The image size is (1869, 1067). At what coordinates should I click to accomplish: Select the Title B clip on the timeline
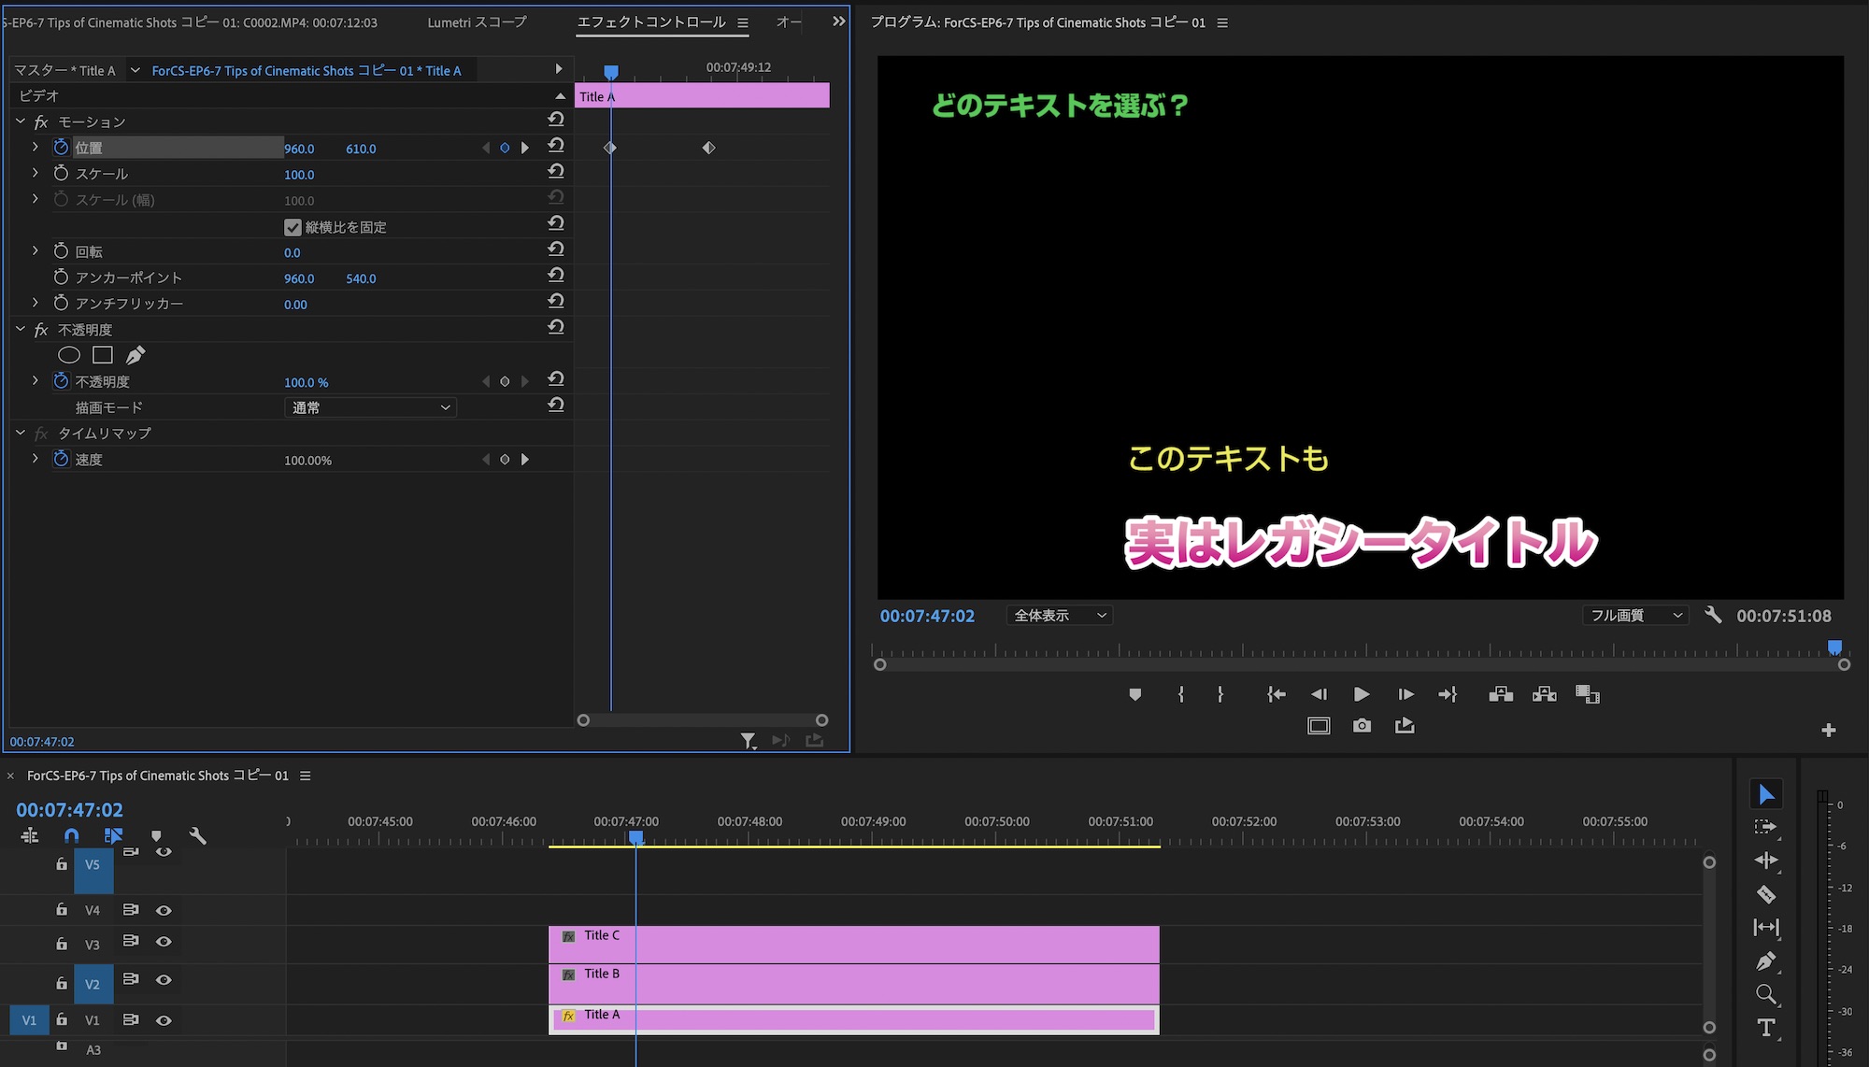click(x=853, y=984)
